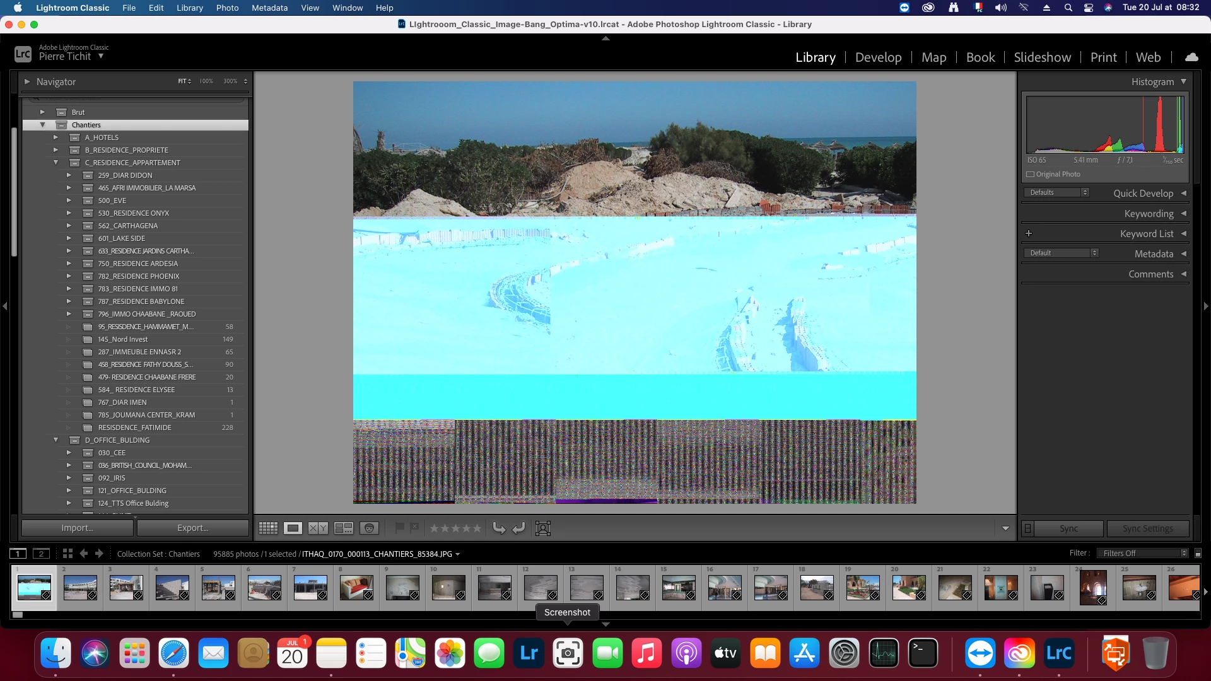Toggle Original Photo checkbox
1211x681 pixels.
pyautogui.click(x=1030, y=175)
